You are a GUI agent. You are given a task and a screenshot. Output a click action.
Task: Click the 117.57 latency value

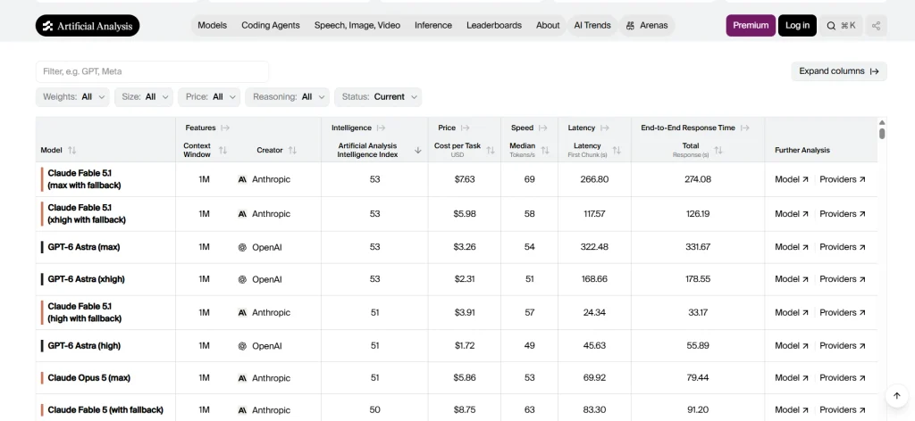tap(594, 214)
